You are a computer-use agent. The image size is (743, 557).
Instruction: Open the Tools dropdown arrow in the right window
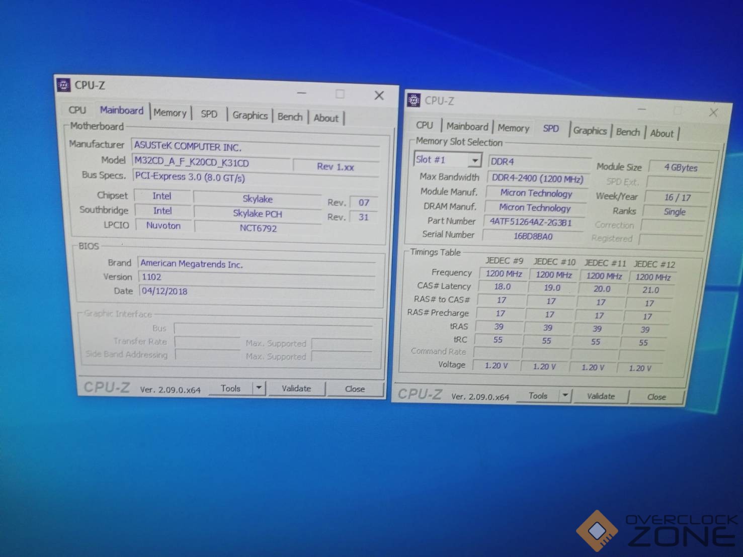(x=565, y=396)
